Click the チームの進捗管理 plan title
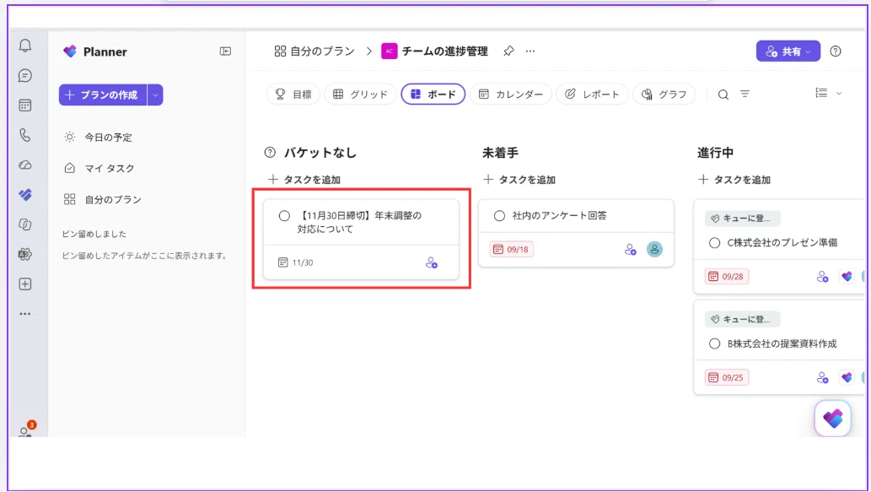871x492 pixels. click(x=445, y=51)
